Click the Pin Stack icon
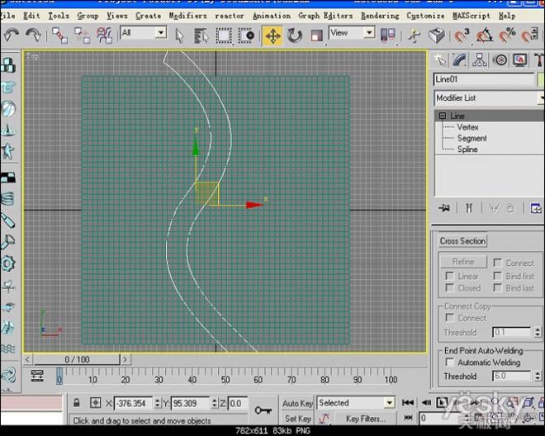Screen dimensions: 545x436 (446, 207)
